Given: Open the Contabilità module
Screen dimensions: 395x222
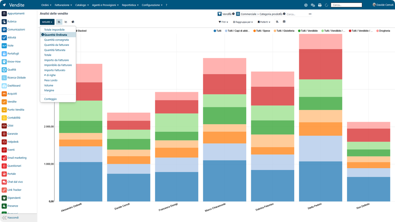Looking at the screenshot, I should 11,118.
